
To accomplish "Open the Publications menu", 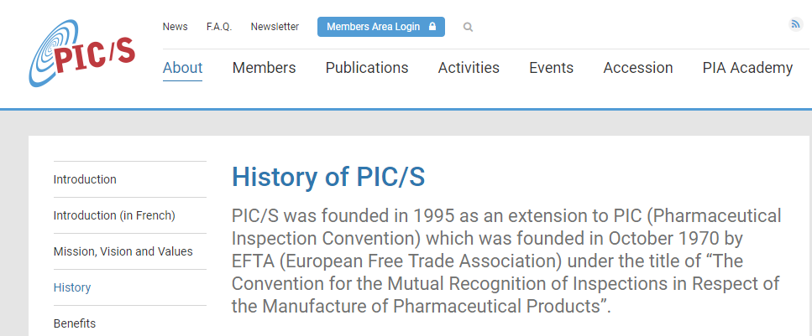I will click(x=367, y=68).
